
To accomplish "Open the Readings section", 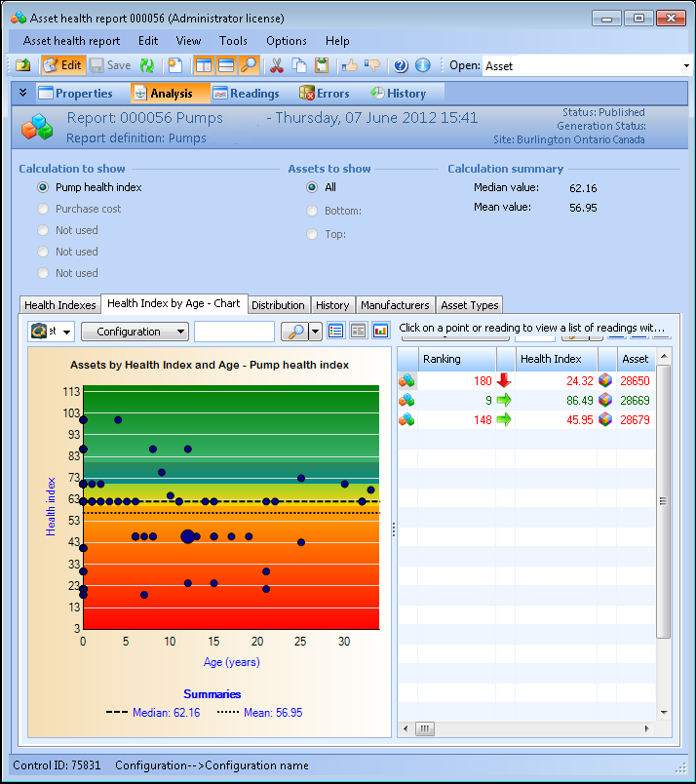I will tap(246, 94).
